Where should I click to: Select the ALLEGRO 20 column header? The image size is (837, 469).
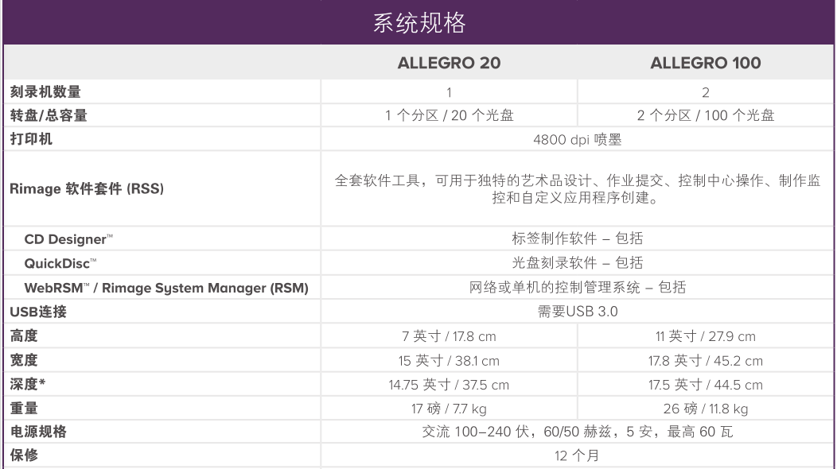tap(449, 63)
